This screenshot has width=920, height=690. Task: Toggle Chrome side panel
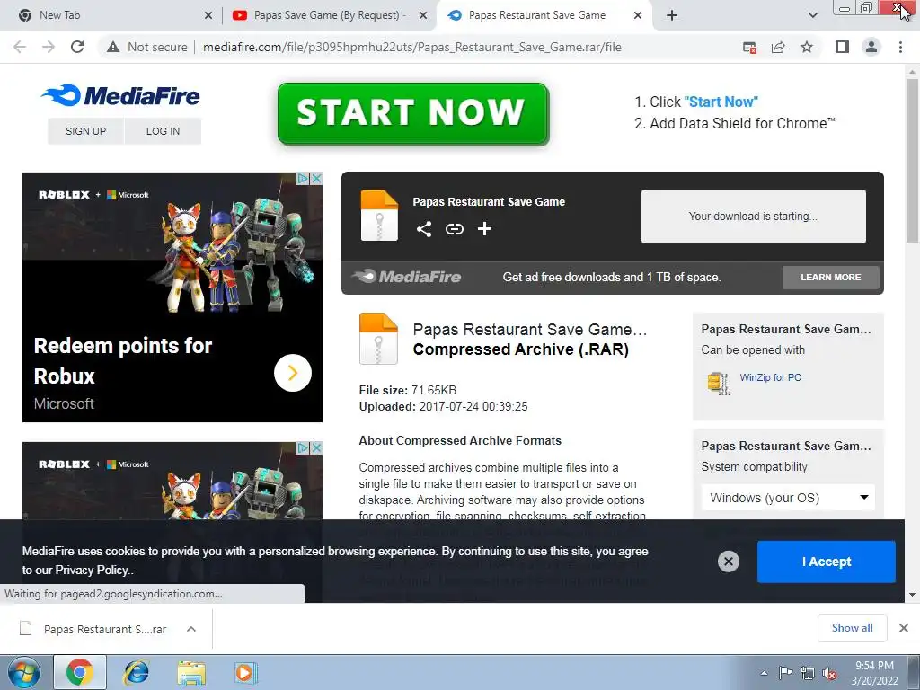pyautogui.click(x=843, y=47)
